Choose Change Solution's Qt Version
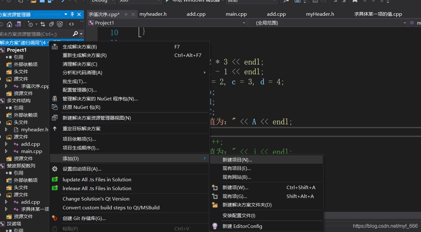The image size is (421, 232). (x=129, y=199)
